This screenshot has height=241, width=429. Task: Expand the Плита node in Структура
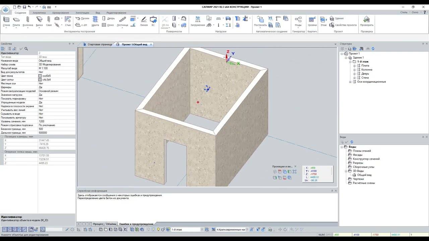(354, 66)
